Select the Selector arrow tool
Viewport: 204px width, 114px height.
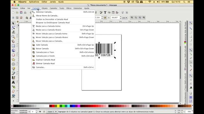pyautogui.click(x=13, y=23)
